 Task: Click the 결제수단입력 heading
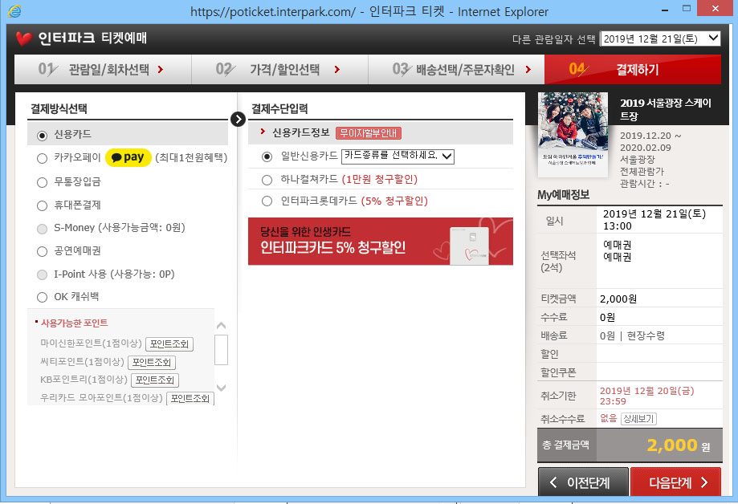(x=279, y=108)
